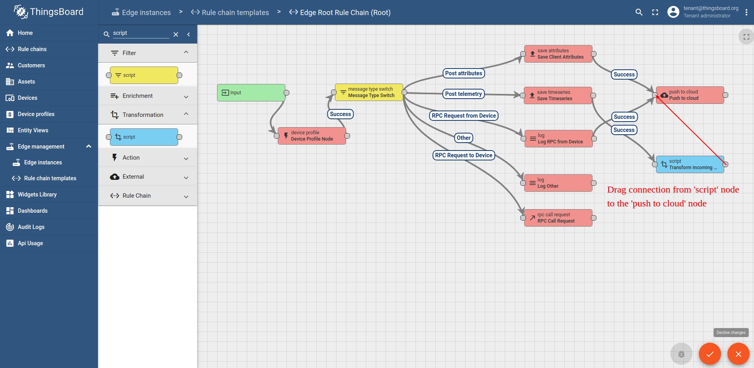
Task: Select the Transform incoming script node
Action: pos(690,164)
